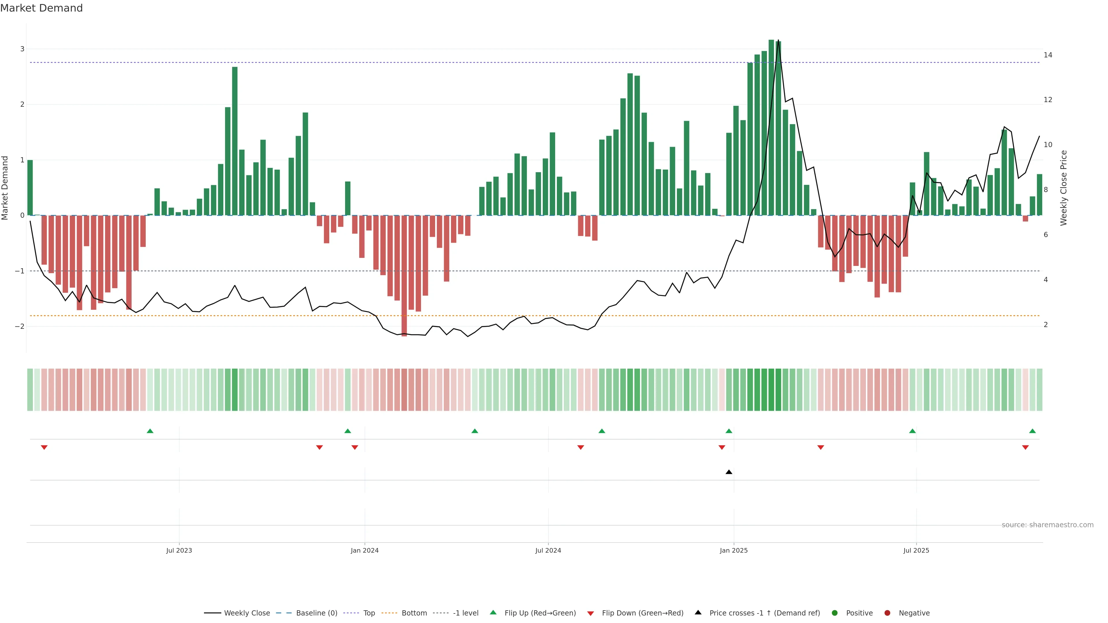Click the black price-cross triangle marker in the chart
Viewport: 1108px width, 623px height.
point(729,472)
